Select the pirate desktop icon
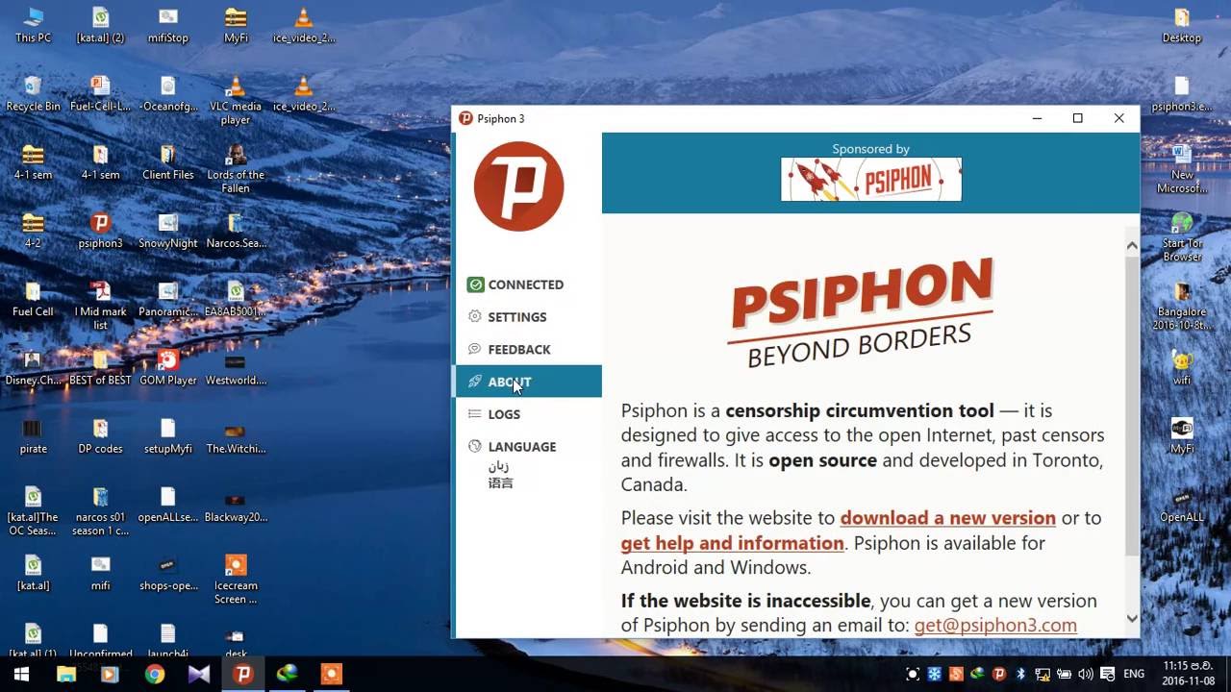Viewport: 1231px width, 692px height. [x=34, y=436]
